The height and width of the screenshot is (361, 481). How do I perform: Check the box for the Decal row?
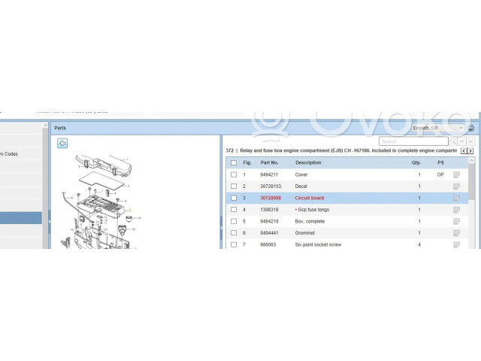point(234,186)
